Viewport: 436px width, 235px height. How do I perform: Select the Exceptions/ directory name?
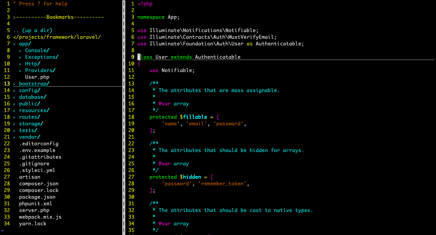click(x=42, y=57)
